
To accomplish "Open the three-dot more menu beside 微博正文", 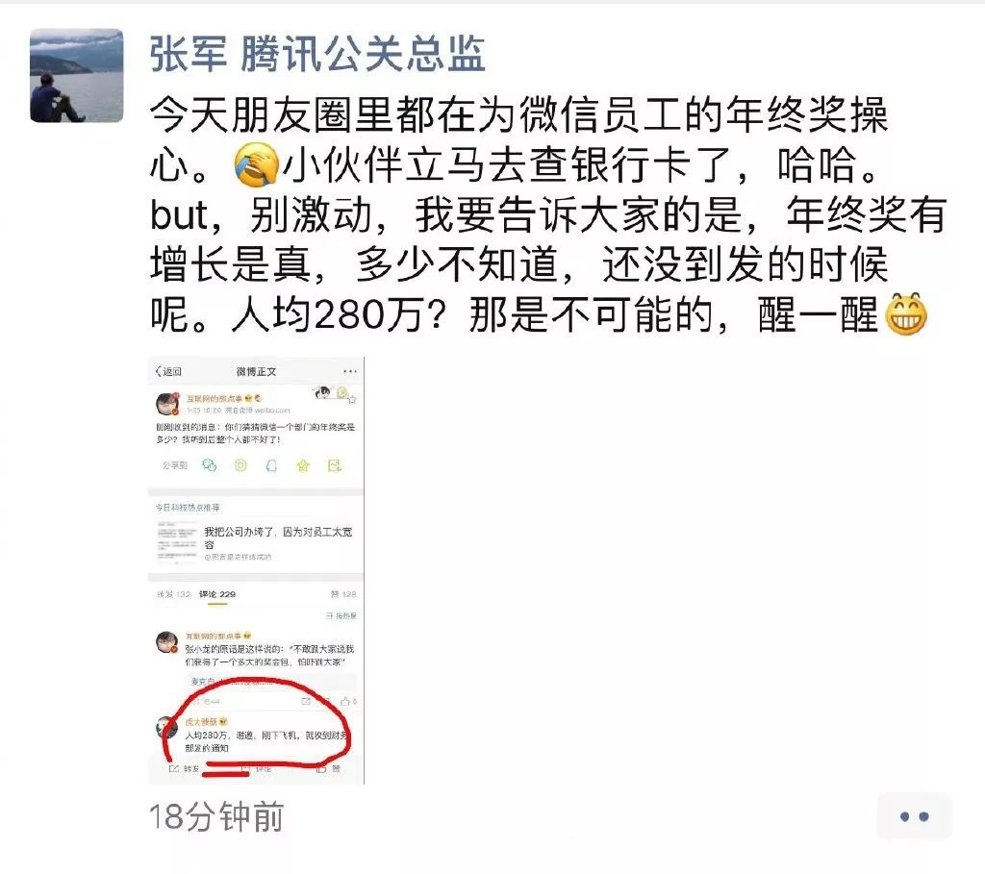I will [349, 372].
